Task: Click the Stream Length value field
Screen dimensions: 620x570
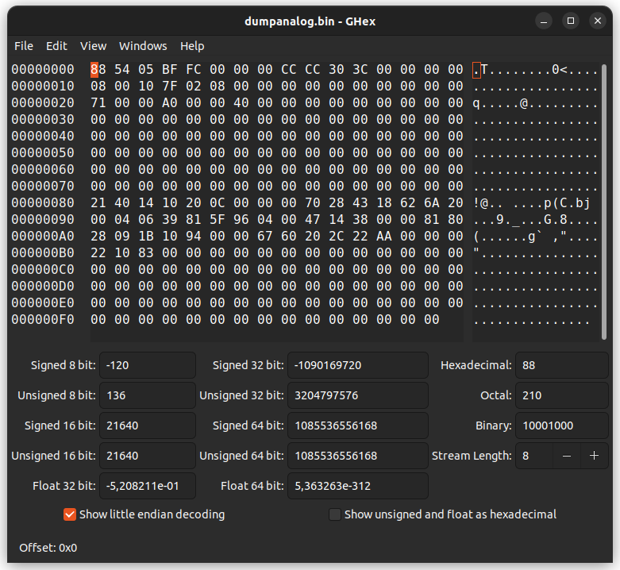Action: [x=533, y=456]
